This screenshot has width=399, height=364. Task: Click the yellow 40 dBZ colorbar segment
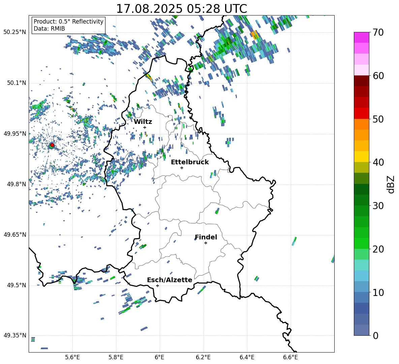(361, 157)
